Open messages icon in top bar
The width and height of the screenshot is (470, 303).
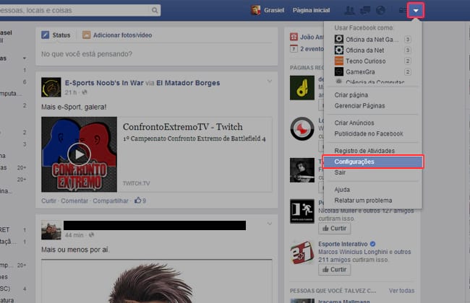tap(364, 11)
